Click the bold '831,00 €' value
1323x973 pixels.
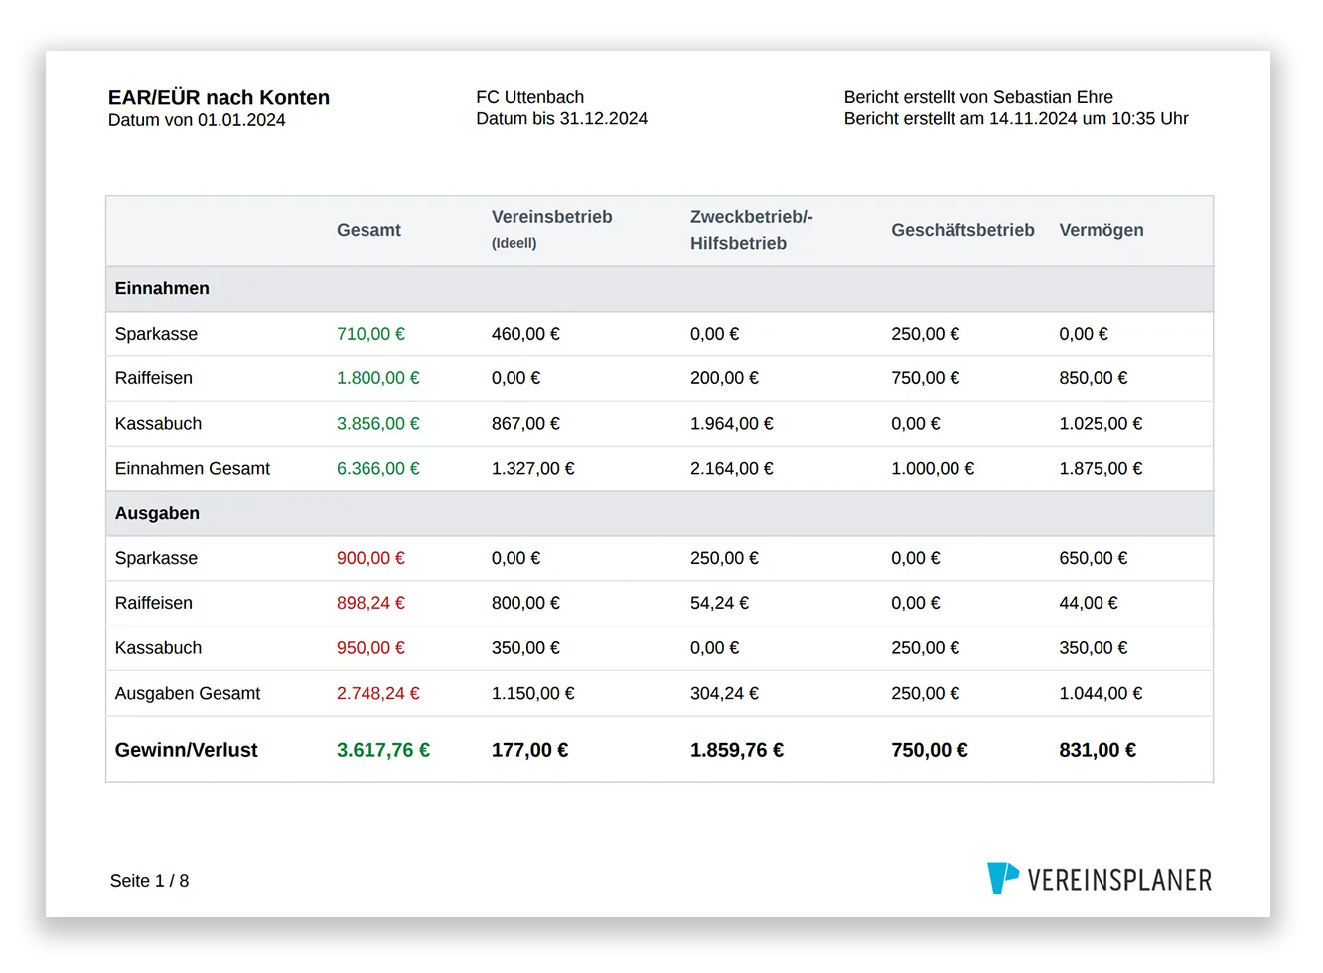point(1098,750)
